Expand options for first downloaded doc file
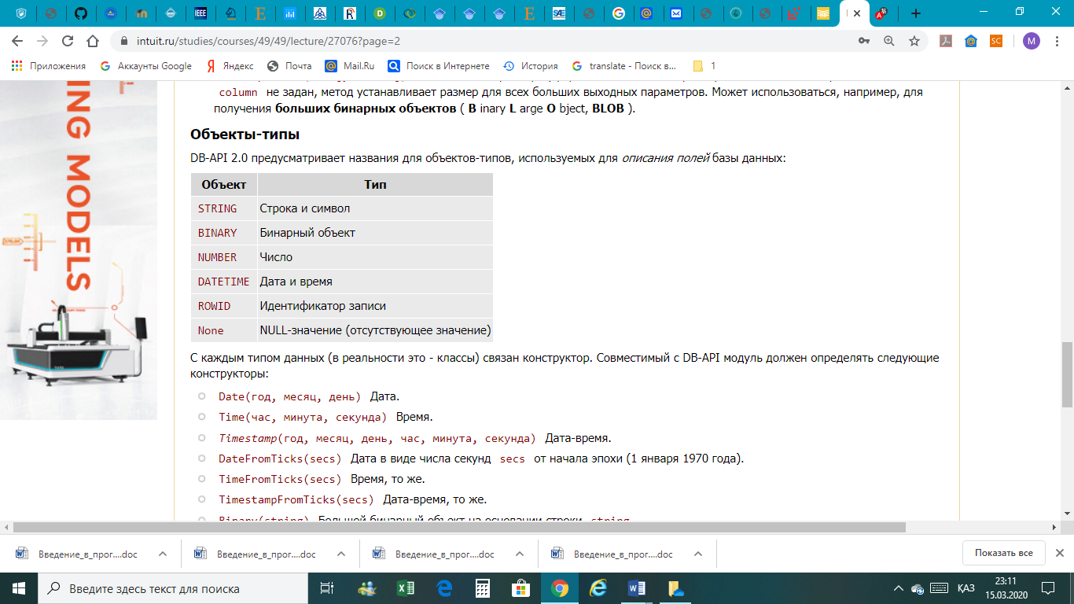 162,554
